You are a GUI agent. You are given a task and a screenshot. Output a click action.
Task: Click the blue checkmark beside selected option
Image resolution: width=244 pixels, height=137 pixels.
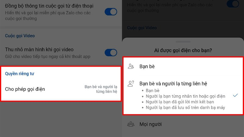pyautogui.click(x=235, y=95)
